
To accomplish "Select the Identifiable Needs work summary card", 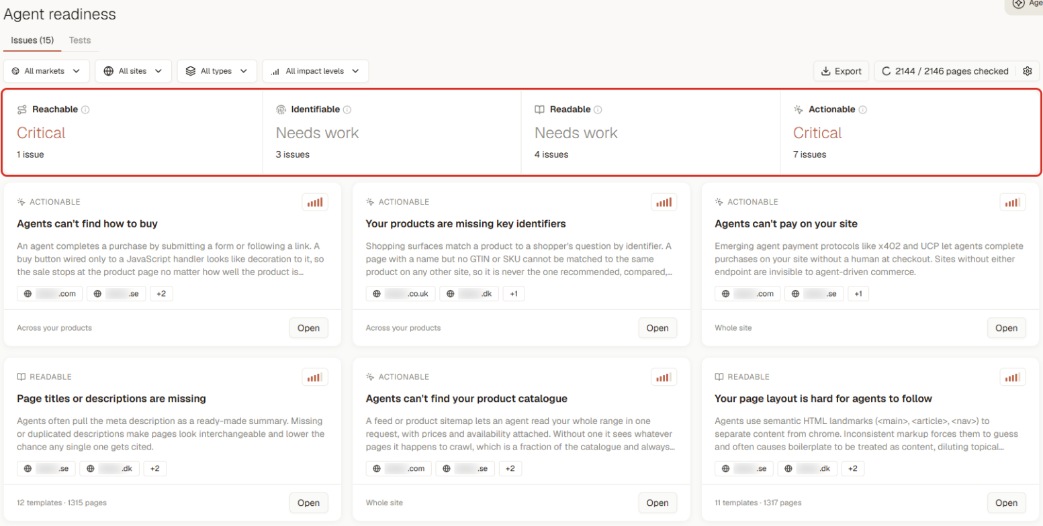I will click(392, 132).
